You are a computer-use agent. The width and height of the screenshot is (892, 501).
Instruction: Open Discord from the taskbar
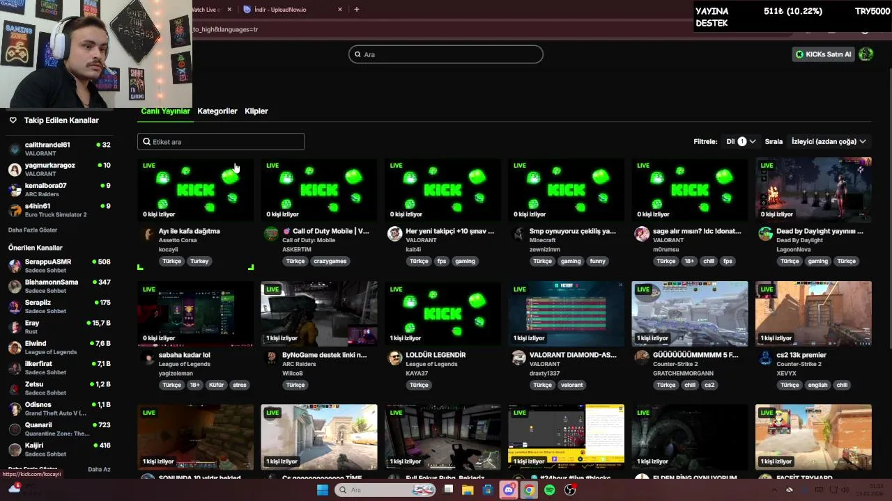point(509,490)
